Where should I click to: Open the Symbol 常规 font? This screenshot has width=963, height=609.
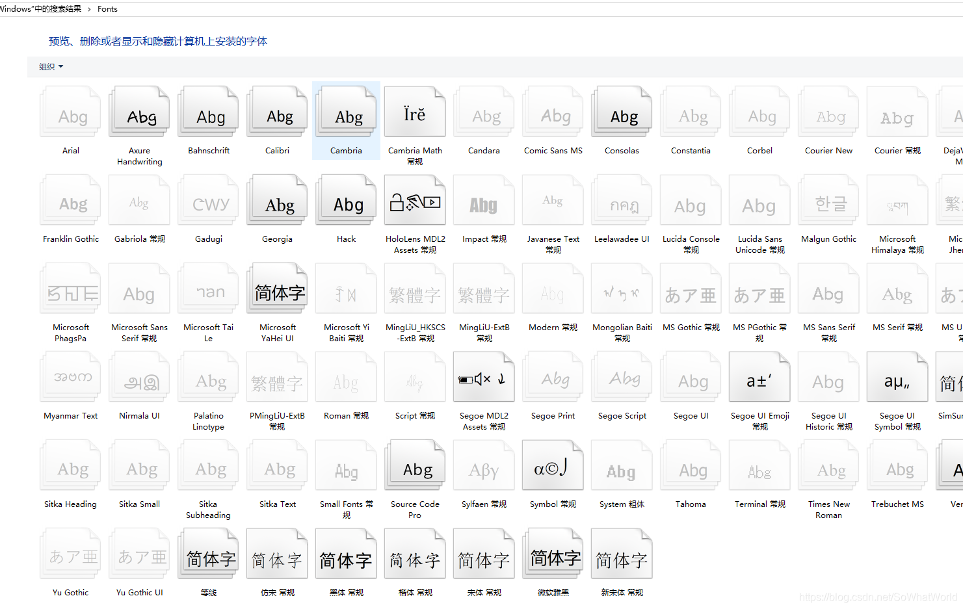pos(553,465)
